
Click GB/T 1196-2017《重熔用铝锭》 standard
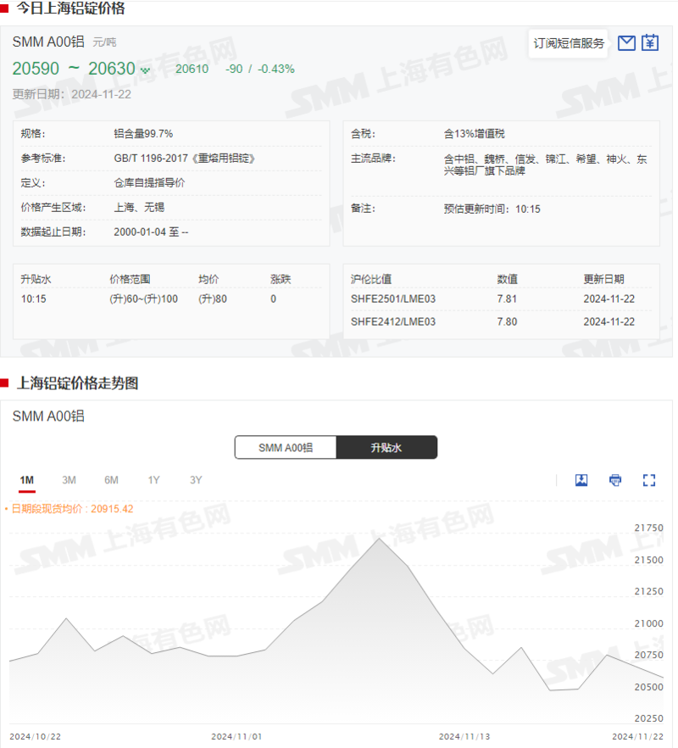[x=185, y=159]
